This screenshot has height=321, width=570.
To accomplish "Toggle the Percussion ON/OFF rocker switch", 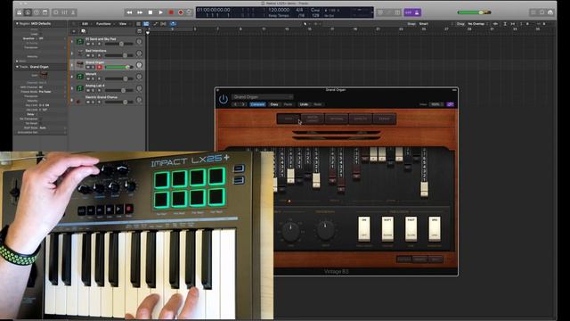I will tap(364, 228).
